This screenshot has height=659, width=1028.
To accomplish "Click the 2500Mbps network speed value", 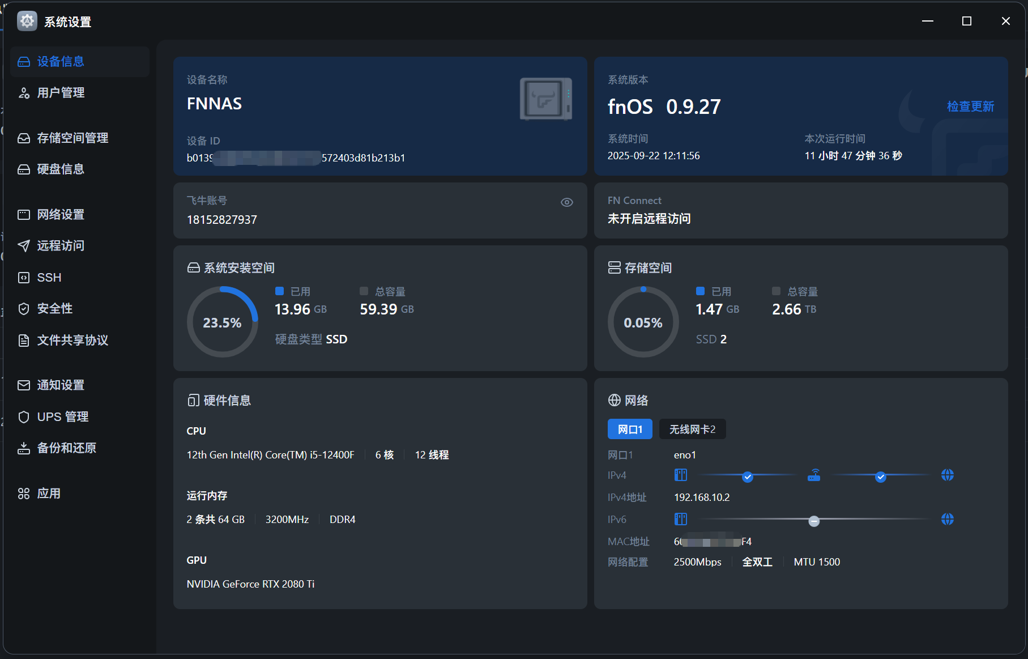I will (x=698, y=562).
